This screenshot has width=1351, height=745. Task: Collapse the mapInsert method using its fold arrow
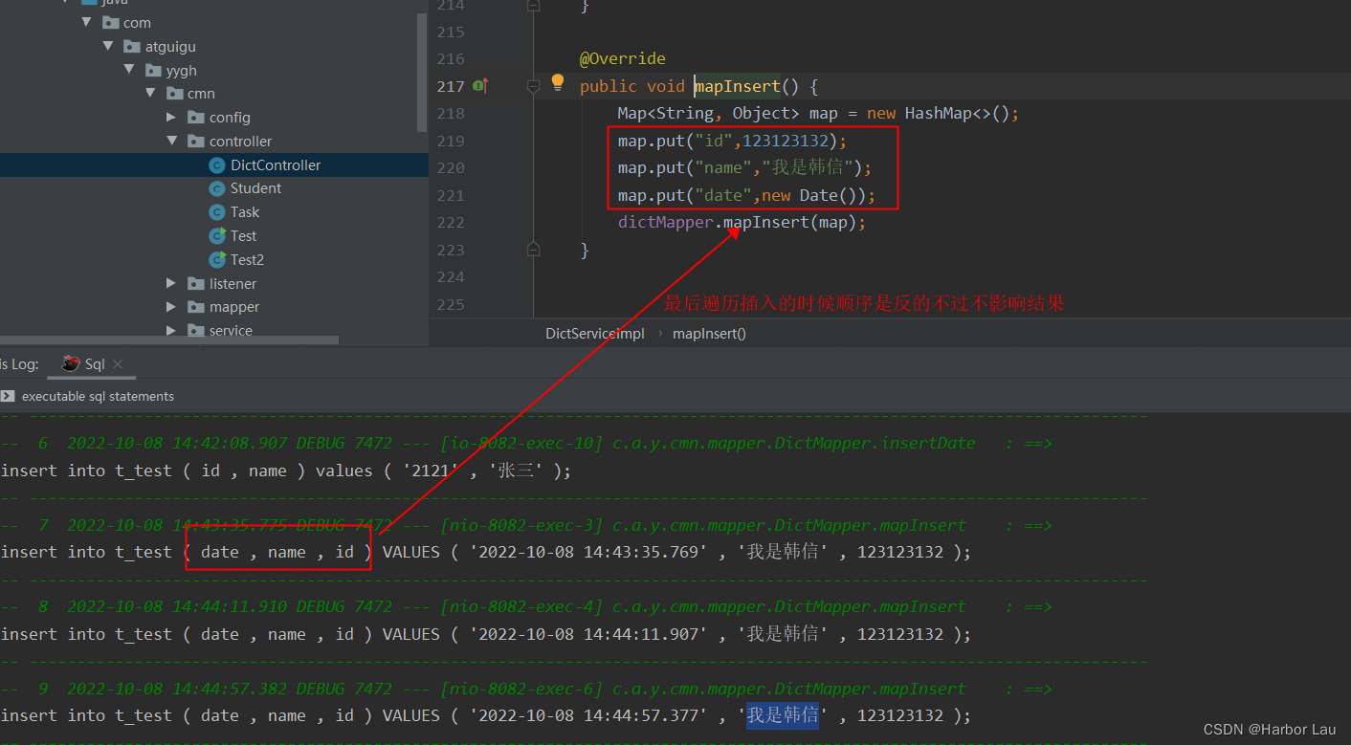(x=533, y=86)
